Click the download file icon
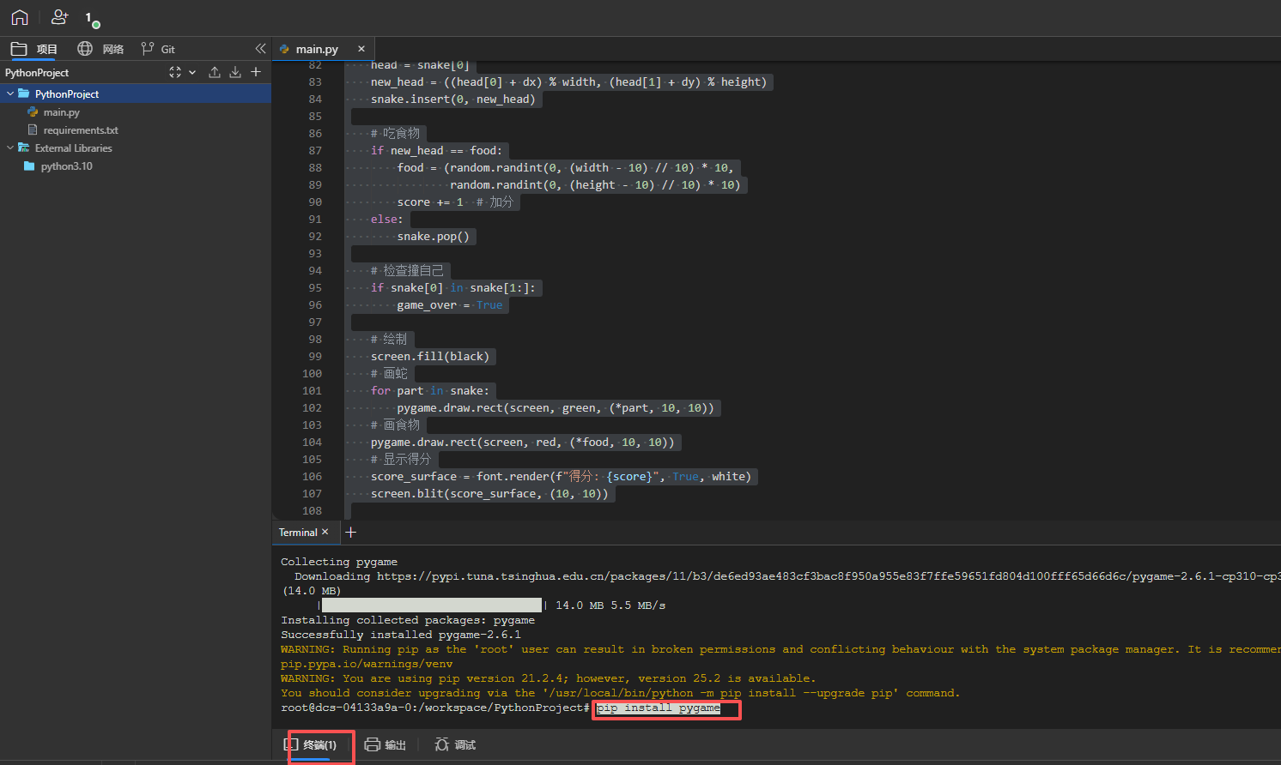 pos(235,72)
